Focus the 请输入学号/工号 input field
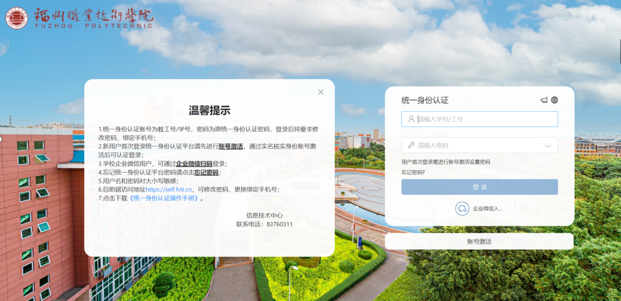 485,119
